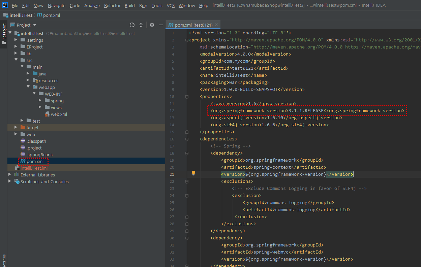Click the Exclude Commons Logging comment line

tap(299, 188)
